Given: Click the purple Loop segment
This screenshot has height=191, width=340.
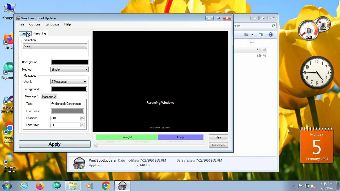Looking at the screenshot, I should point(180,137).
